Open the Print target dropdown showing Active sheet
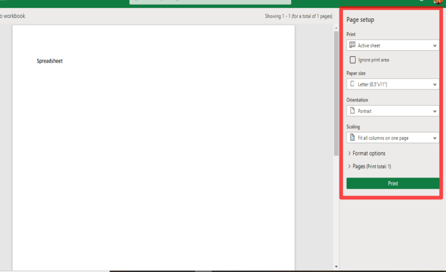Image resolution: width=446 pixels, height=272 pixels. coord(392,45)
